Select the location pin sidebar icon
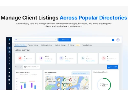Screen dimensions: 128x96 (x=9, y=48)
